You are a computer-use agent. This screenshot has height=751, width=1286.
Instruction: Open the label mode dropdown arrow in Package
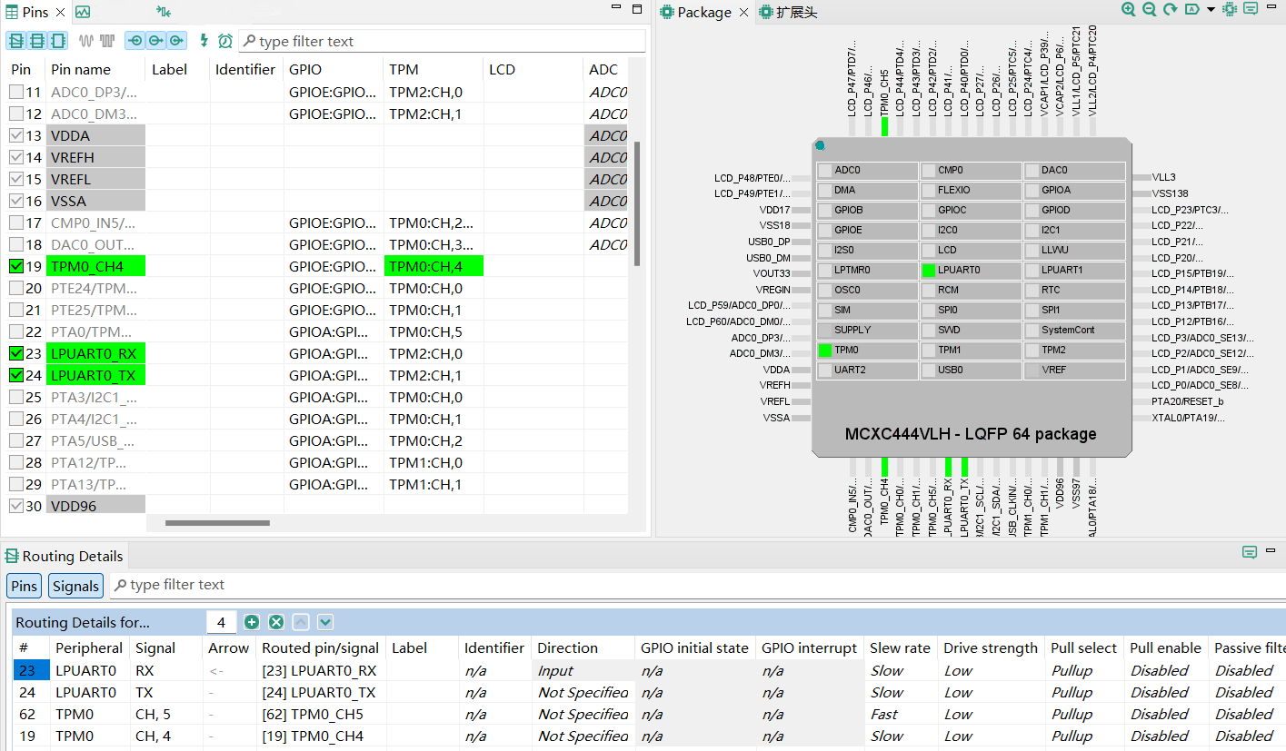coord(1211,10)
